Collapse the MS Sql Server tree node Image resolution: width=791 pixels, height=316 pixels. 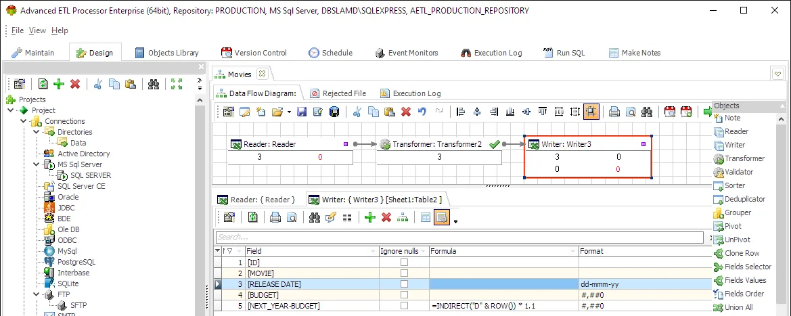click(x=37, y=164)
